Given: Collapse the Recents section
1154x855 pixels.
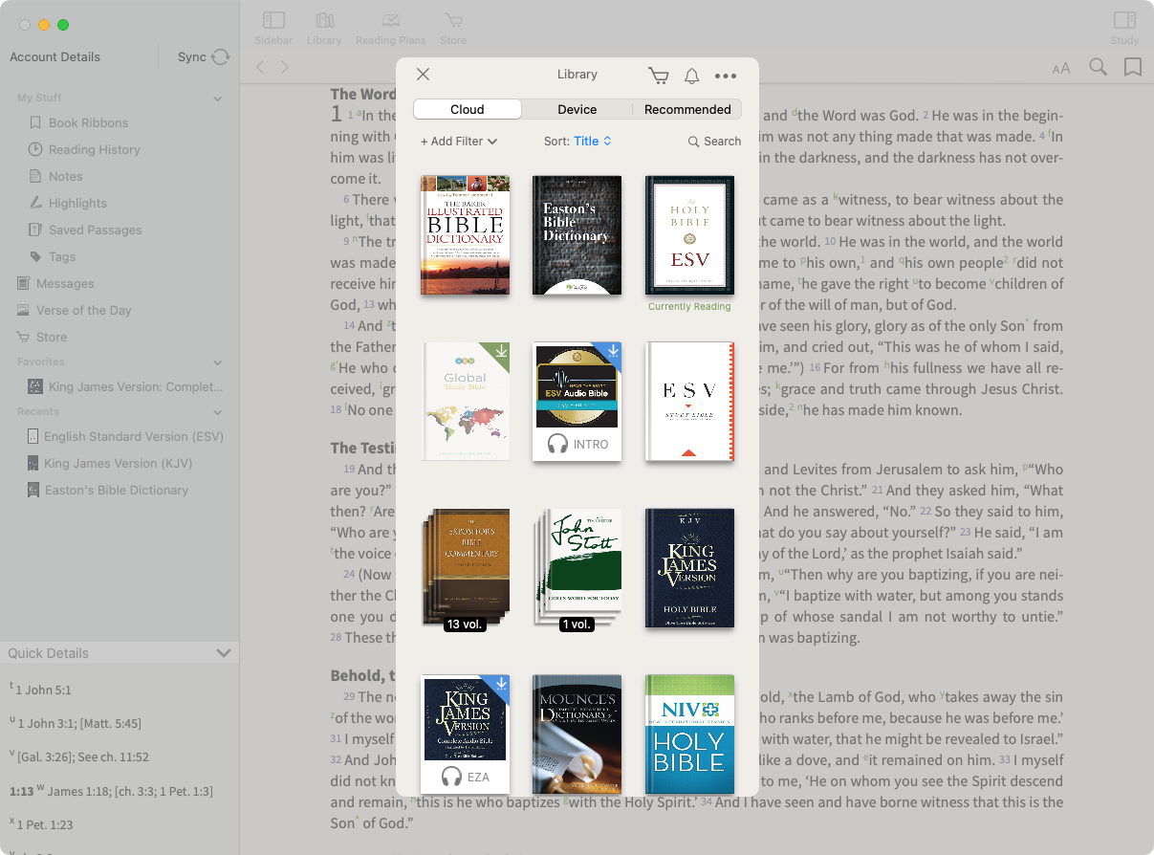Looking at the screenshot, I should point(218,412).
